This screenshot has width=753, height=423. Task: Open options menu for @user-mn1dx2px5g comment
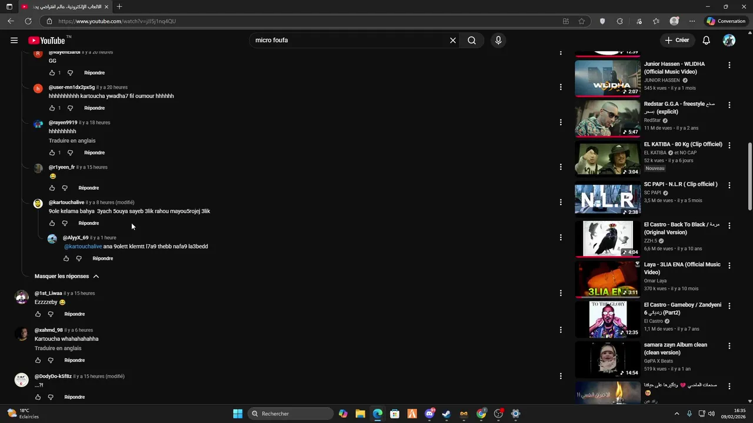coord(561,87)
